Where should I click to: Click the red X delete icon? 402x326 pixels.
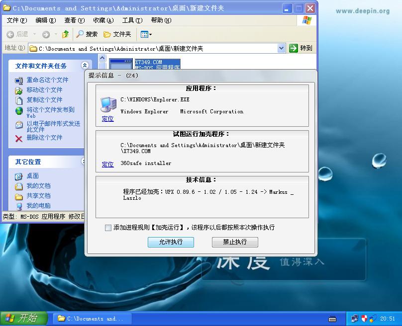pyautogui.click(x=19, y=139)
